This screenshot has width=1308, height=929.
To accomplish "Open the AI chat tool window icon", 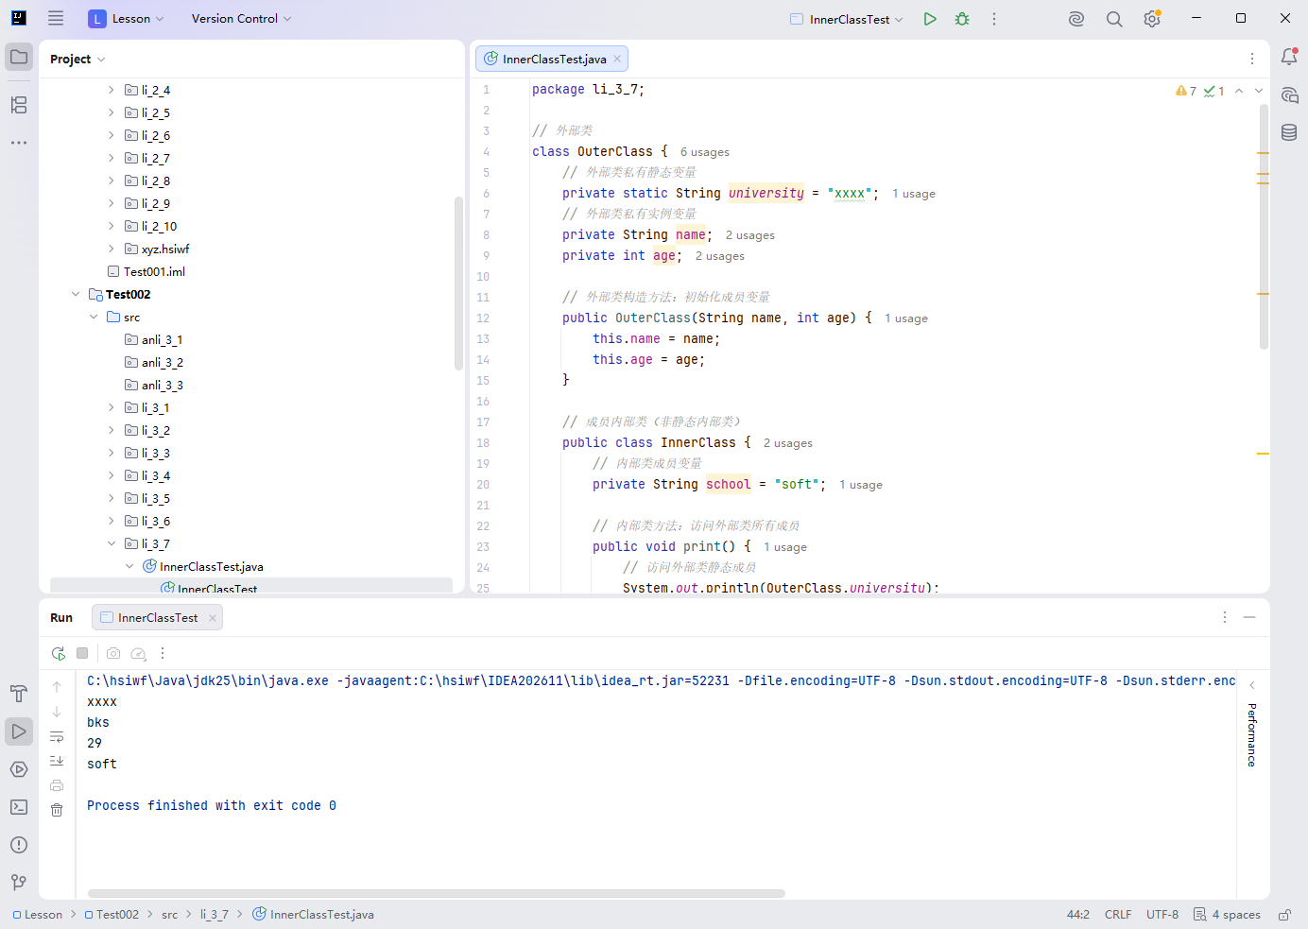I will [1289, 95].
